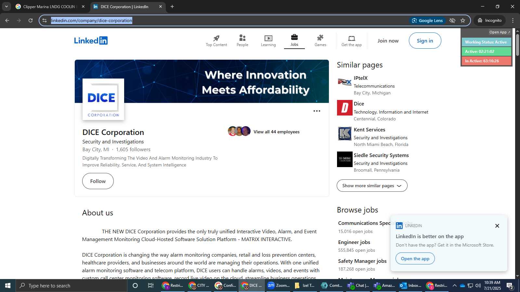Open the tab search dropdown arrow

pos(6,6)
